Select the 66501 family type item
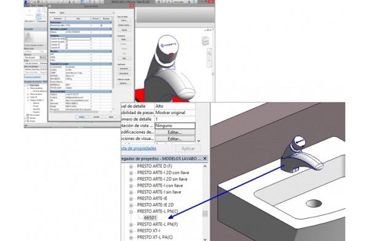The width and height of the screenshot is (369, 241). (x=150, y=218)
